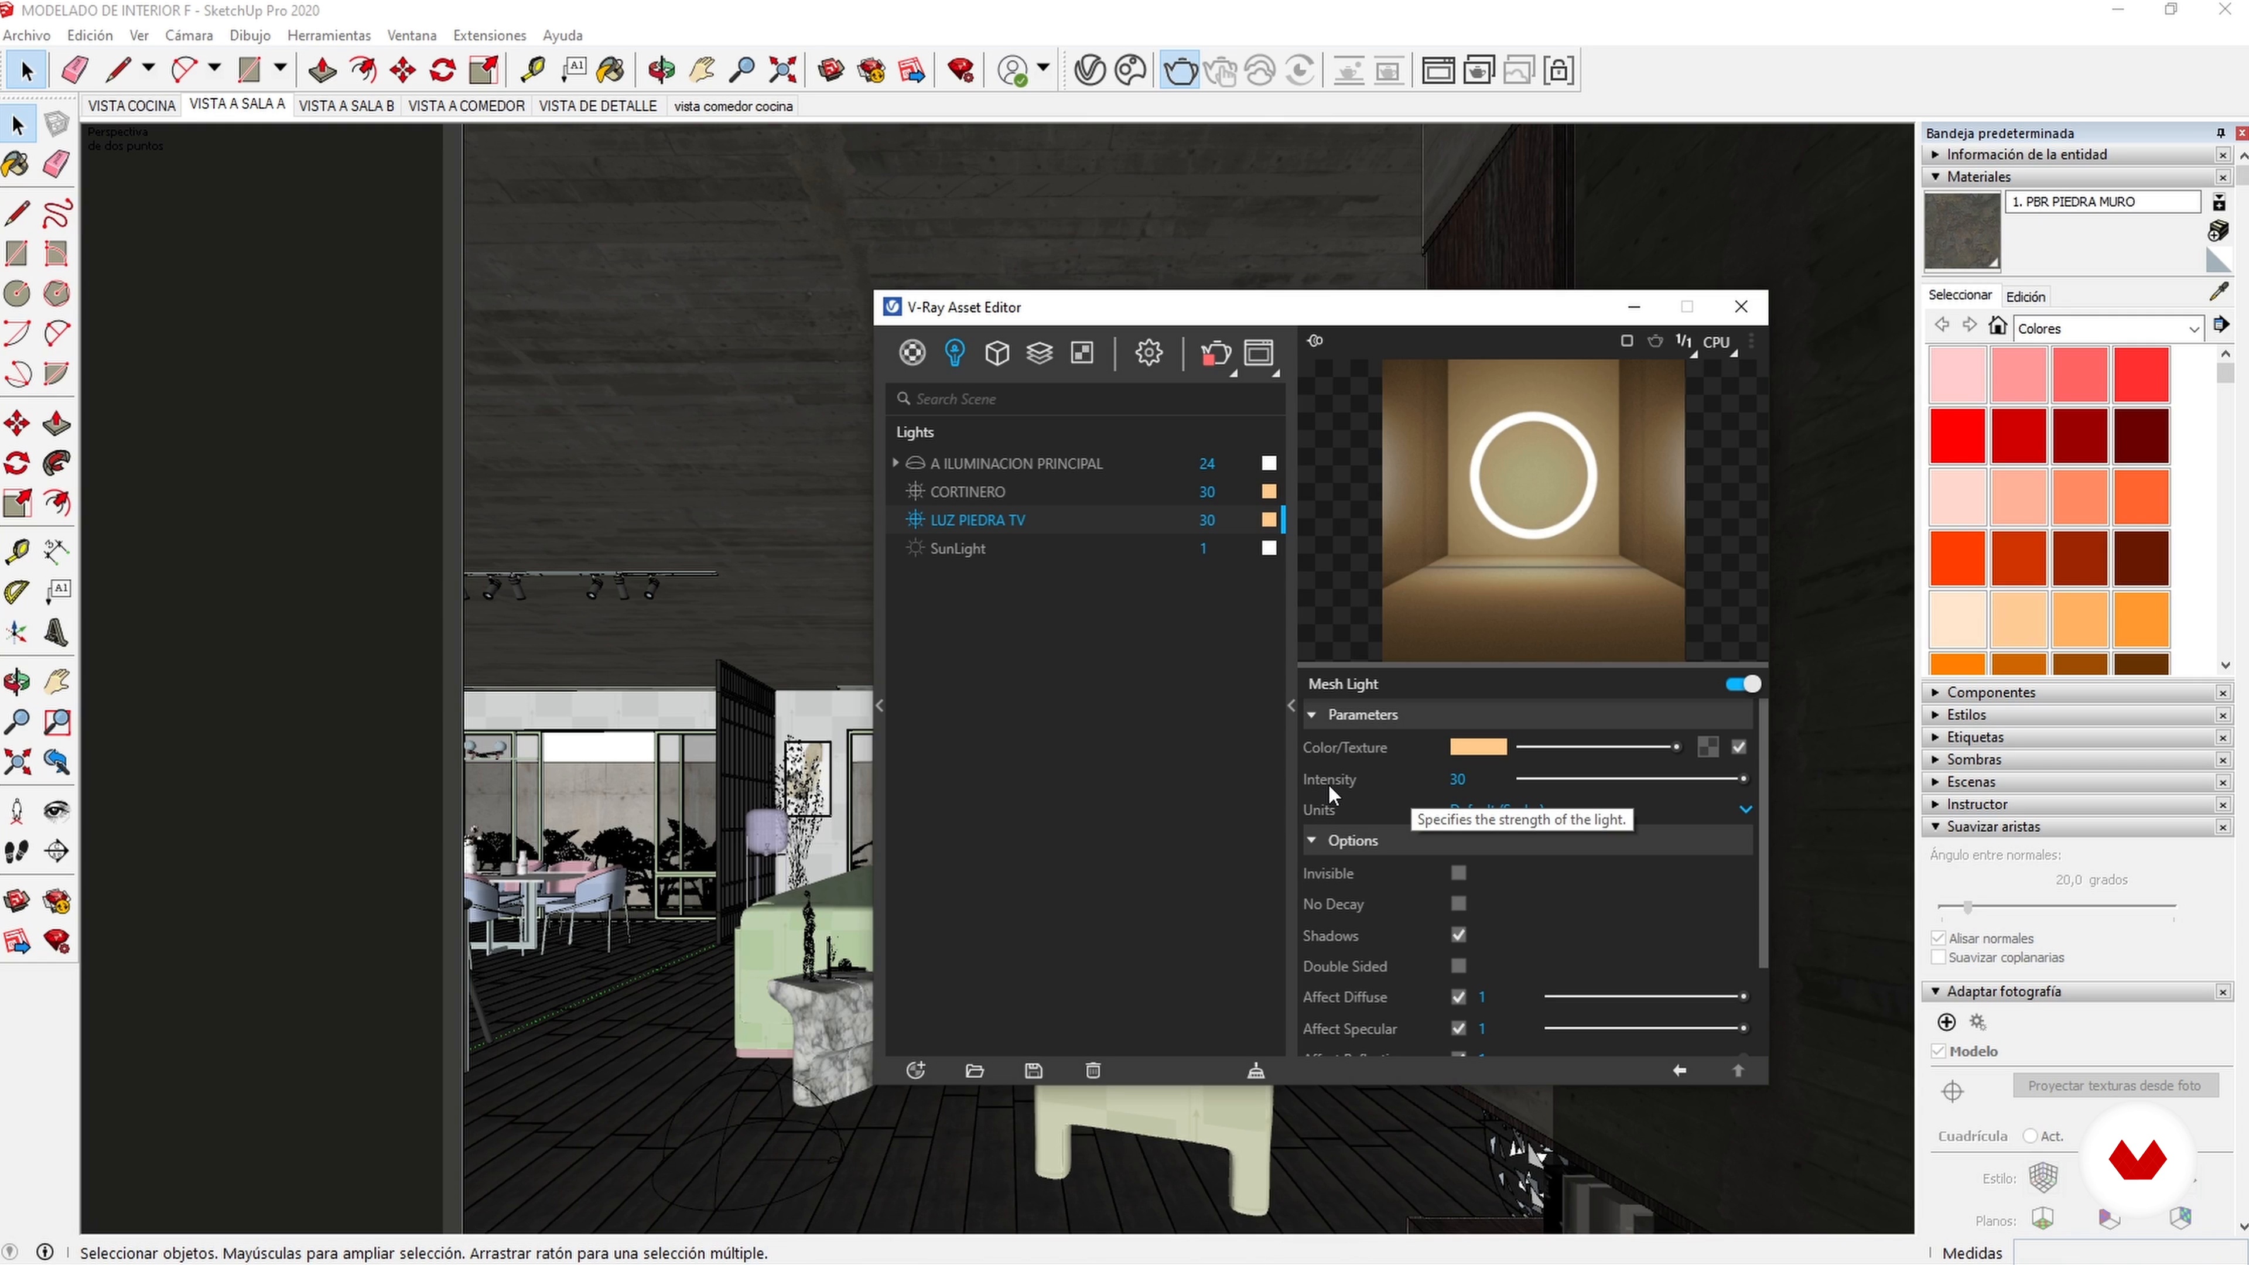Save the asset with the floppy disk icon
This screenshot has height=1265, width=2249.
tap(1034, 1071)
